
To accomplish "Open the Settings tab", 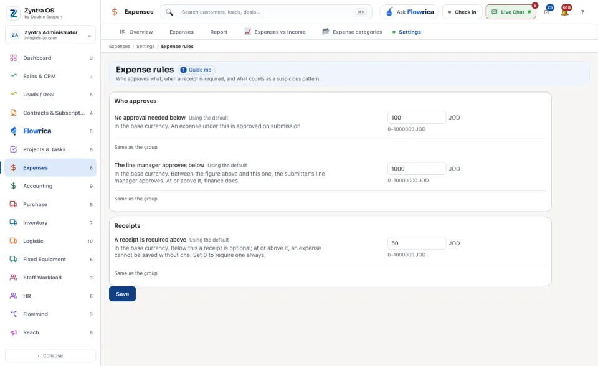I will point(407,32).
